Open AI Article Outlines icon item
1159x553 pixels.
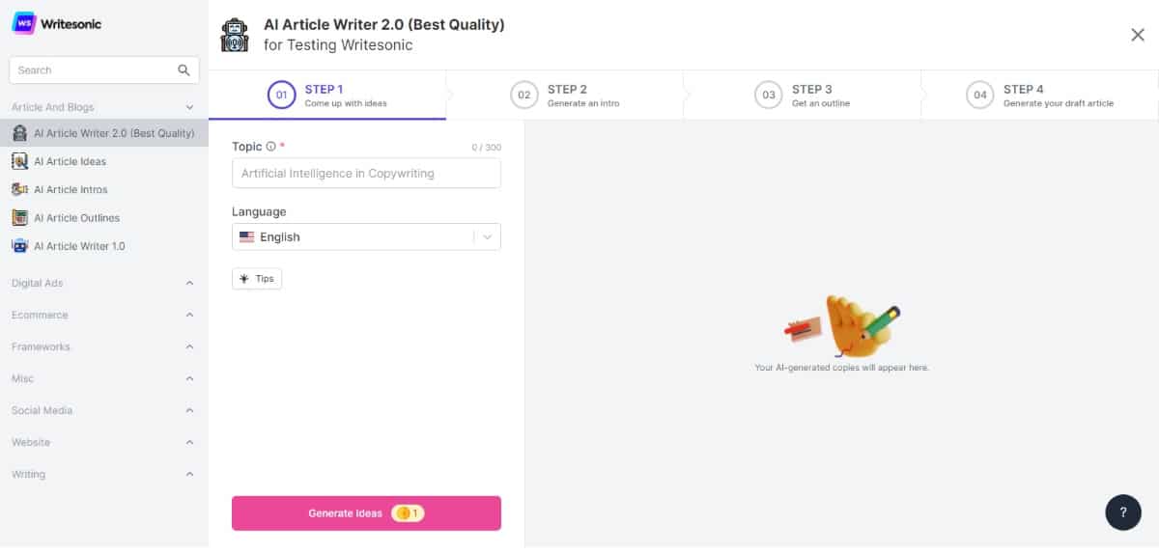pyautogui.click(x=19, y=218)
